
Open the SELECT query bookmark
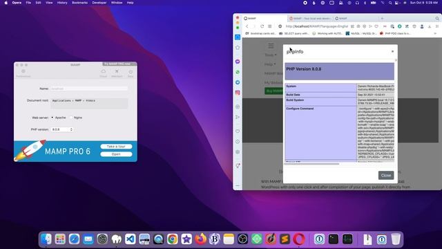(x=294, y=33)
